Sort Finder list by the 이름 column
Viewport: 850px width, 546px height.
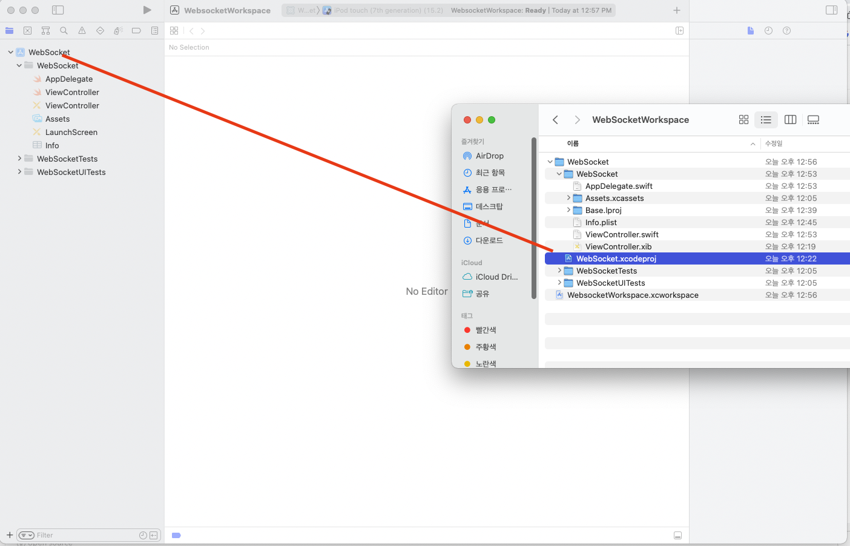(x=573, y=143)
